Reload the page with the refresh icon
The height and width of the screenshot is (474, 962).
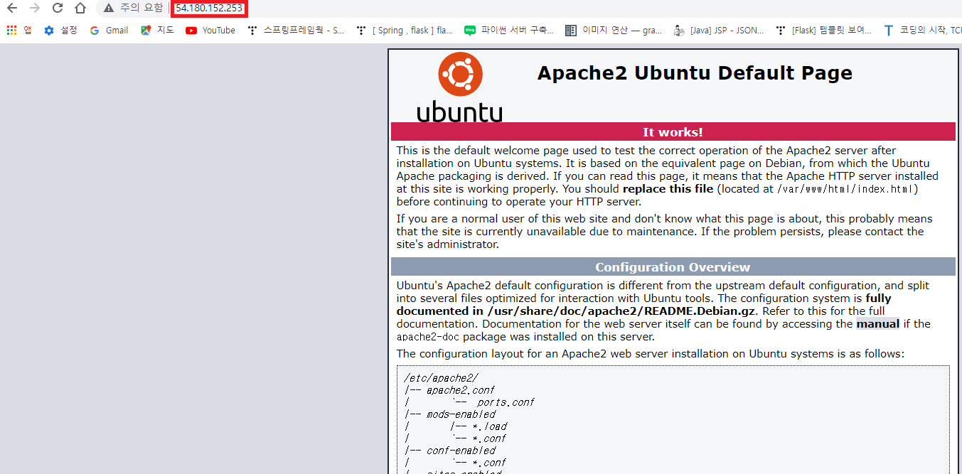pyautogui.click(x=58, y=8)
